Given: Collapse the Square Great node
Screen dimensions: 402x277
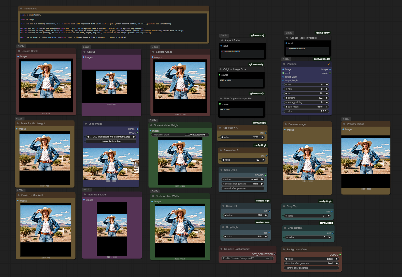Looking at the screenshot, I should click(x=153, y=52).
